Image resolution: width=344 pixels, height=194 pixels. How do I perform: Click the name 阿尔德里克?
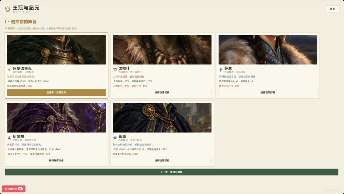tap(22, 68)
